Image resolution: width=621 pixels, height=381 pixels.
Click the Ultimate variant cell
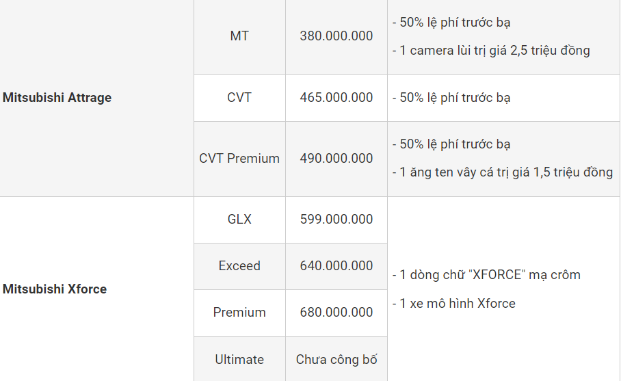click(x=239, y=360)
